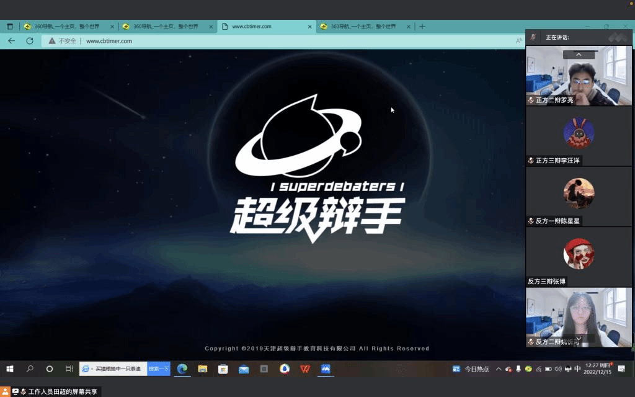Screen dimensions: 635x397
Task: Open Microsoft Edge from the taskbar
Action: tap(182, 369)
